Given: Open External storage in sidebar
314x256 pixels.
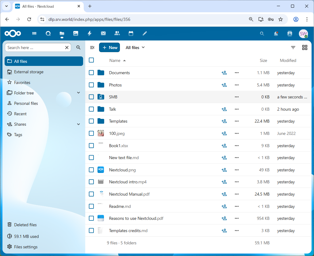Looking at the screenshot, I should (44, 72).
